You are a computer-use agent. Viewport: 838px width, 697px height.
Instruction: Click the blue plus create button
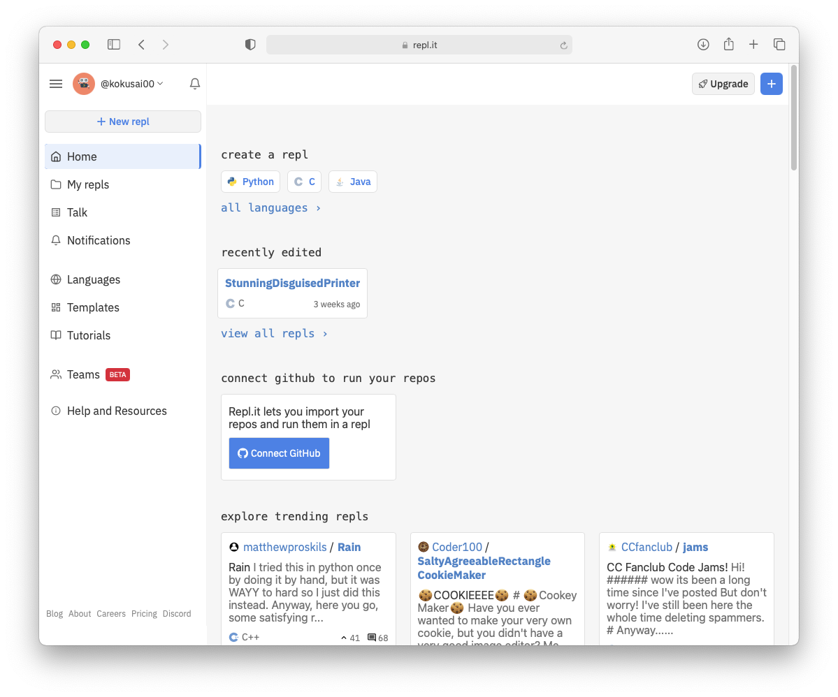pos(771,84)
